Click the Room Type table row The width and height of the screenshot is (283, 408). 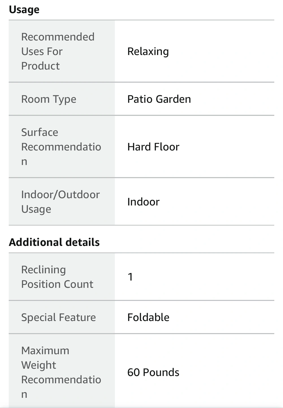click(x=141, y=99)
